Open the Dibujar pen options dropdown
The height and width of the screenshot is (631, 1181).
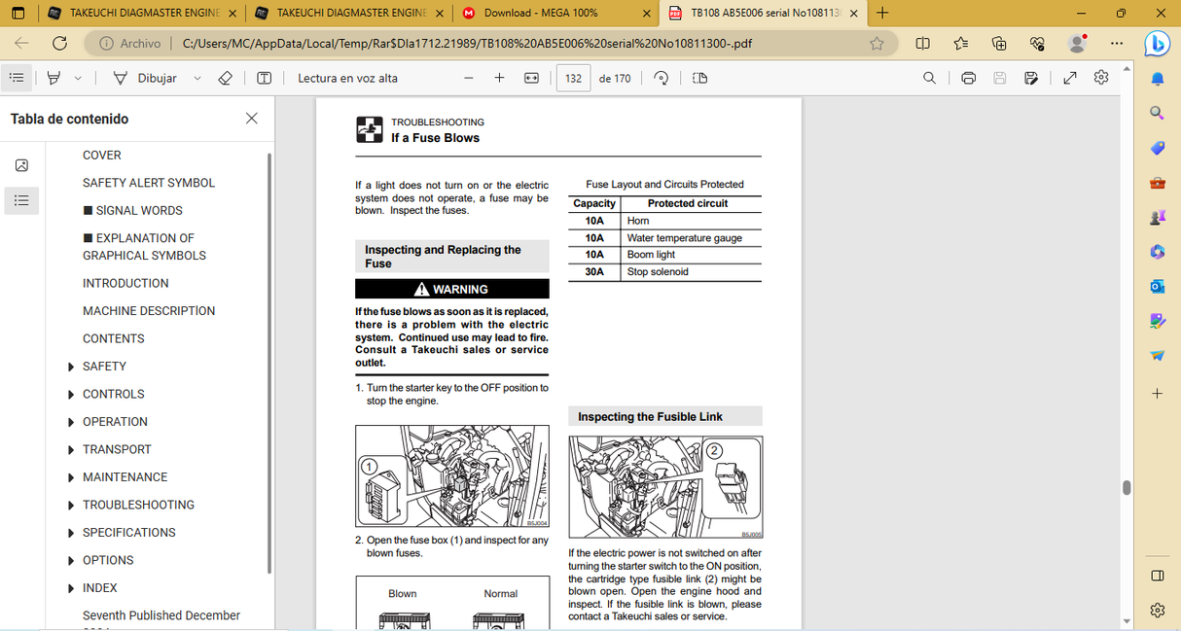point(197,78)
